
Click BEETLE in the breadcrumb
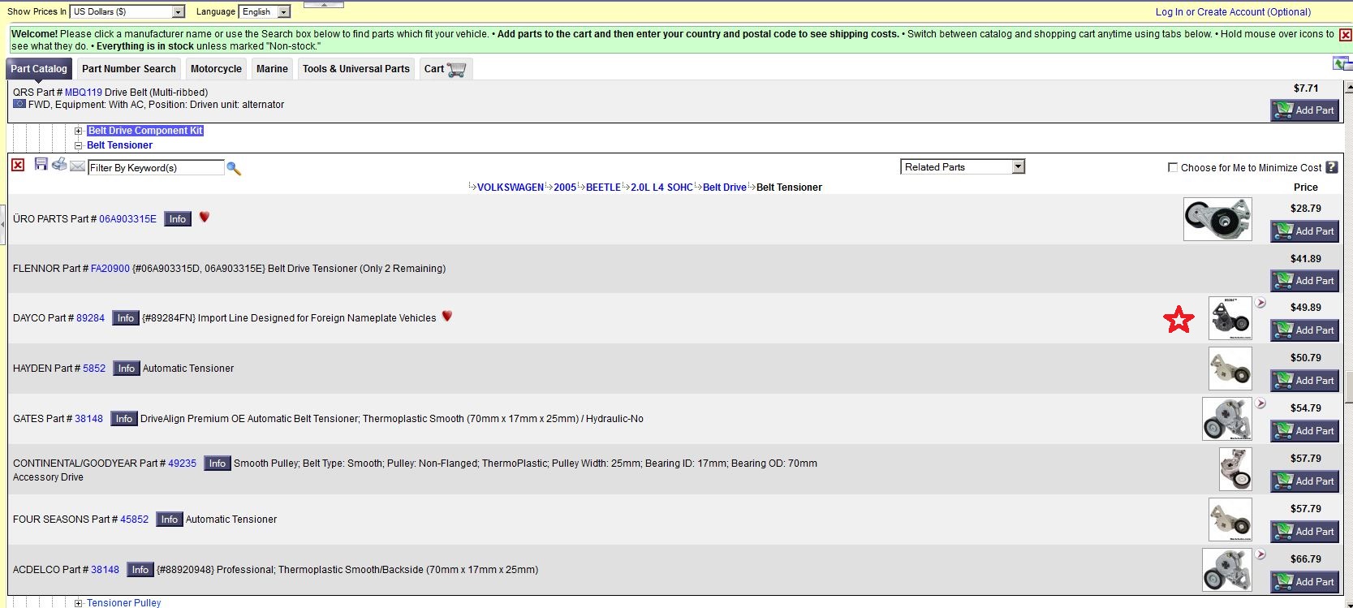pyautogui.click(x=603, y=188)
